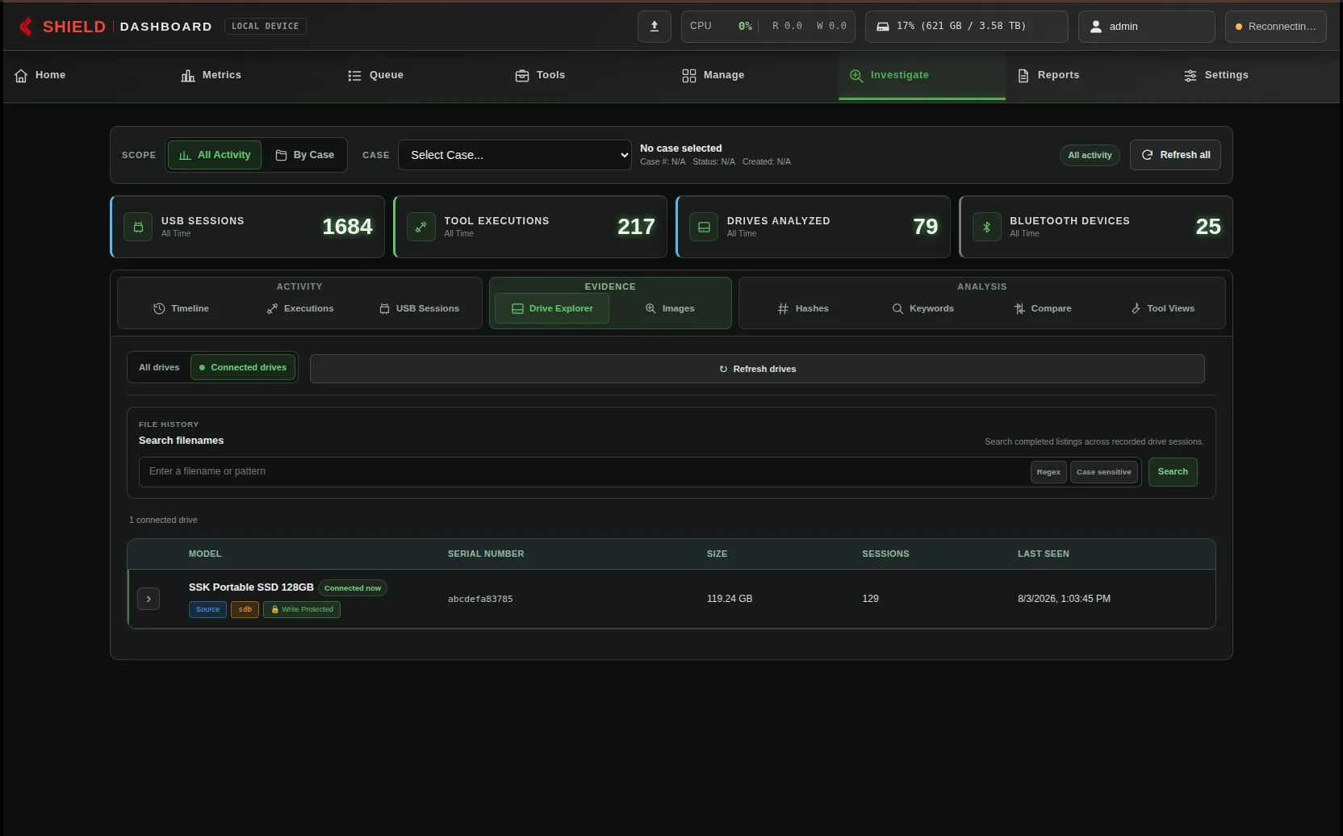This screenshot has height=836, width=1343.
Task: Open the Select Case dropdown
Action: pos(514,155)
